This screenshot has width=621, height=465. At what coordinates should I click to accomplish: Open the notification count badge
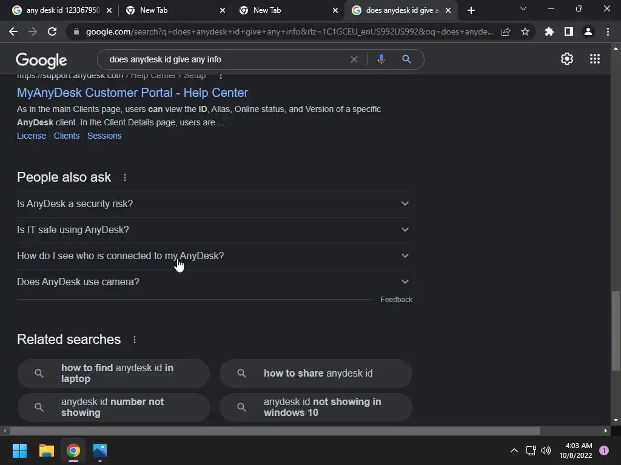tap(603, 450)
